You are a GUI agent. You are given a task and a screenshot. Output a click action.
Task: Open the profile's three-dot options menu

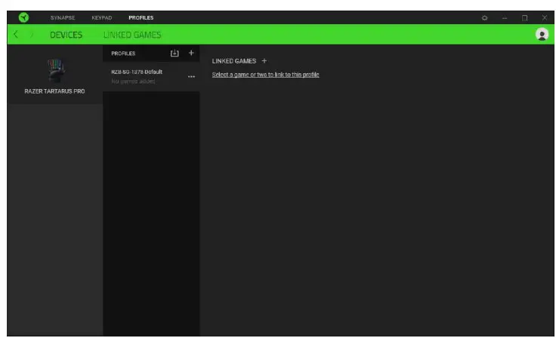coord(191,76)
